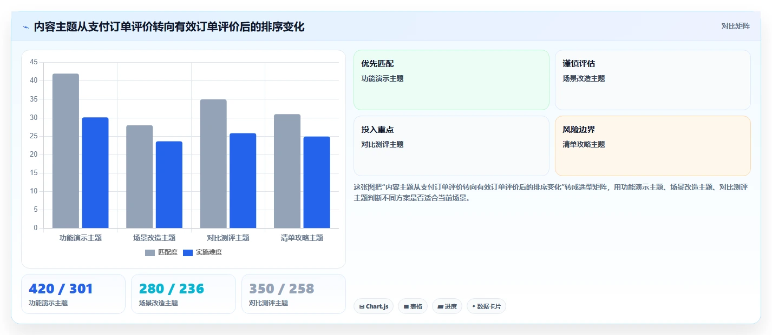Open the 风险边界 matrix card
The width and height of the screenshot is (772, 335).
click(x=653, y=146)
